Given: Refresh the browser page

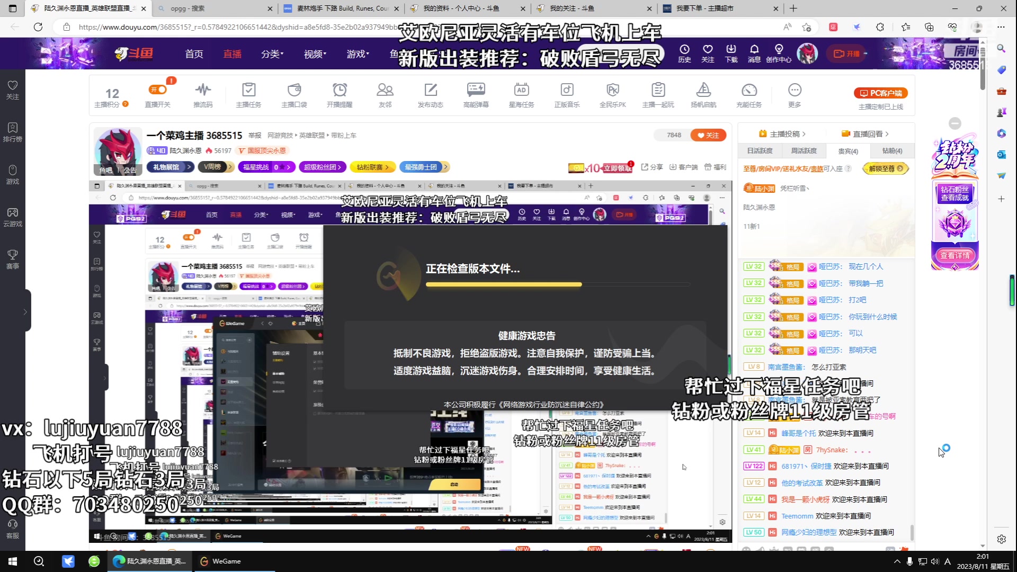Looking at the screenshot, I should point(38,27).
